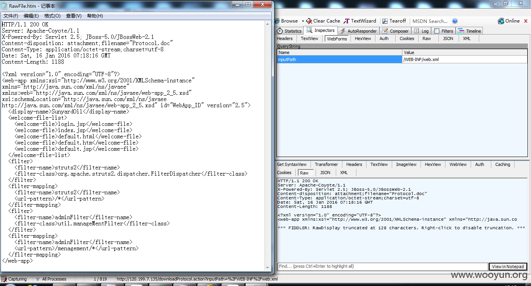Open the TextWizard tool in Fiddler
The image size is (531, 286).
pos(360,21)
